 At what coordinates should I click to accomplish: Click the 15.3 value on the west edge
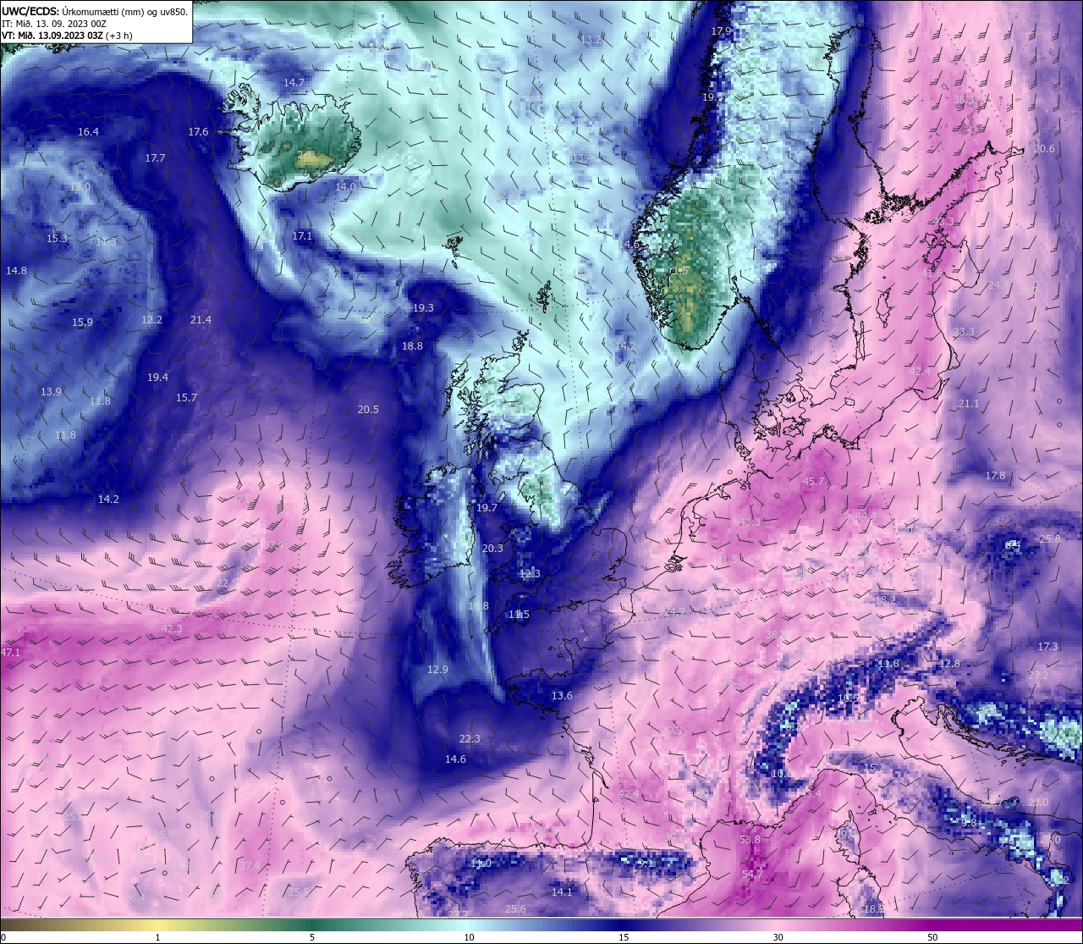(x=57, y=238)
